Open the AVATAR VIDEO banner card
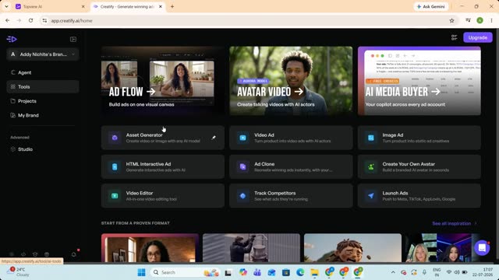Viewport: 499px width, 280px height. [x=291, y=81]
